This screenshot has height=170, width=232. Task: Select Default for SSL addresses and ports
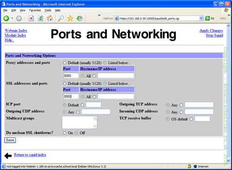pos(64,83)
